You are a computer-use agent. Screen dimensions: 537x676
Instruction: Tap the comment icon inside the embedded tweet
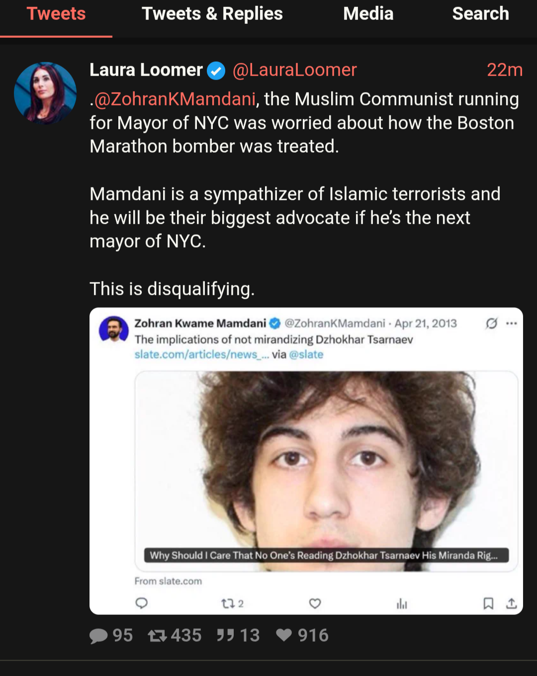(x=142, y=603)
